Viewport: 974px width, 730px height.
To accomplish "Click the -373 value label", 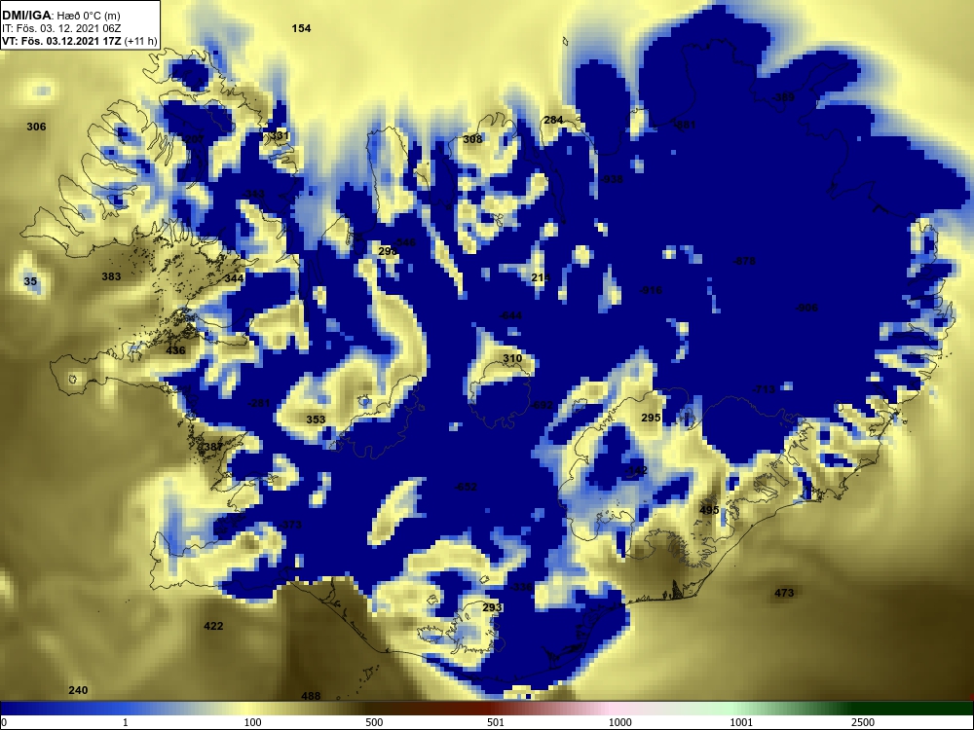I will pyautogui.click(x=290, y=525).
